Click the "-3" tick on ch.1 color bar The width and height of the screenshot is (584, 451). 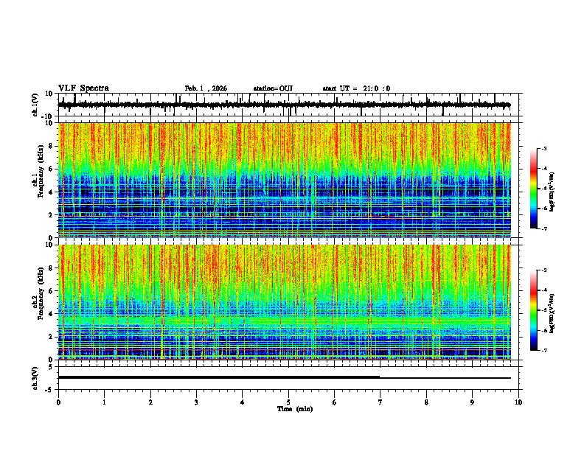click(x=544, y=148)
